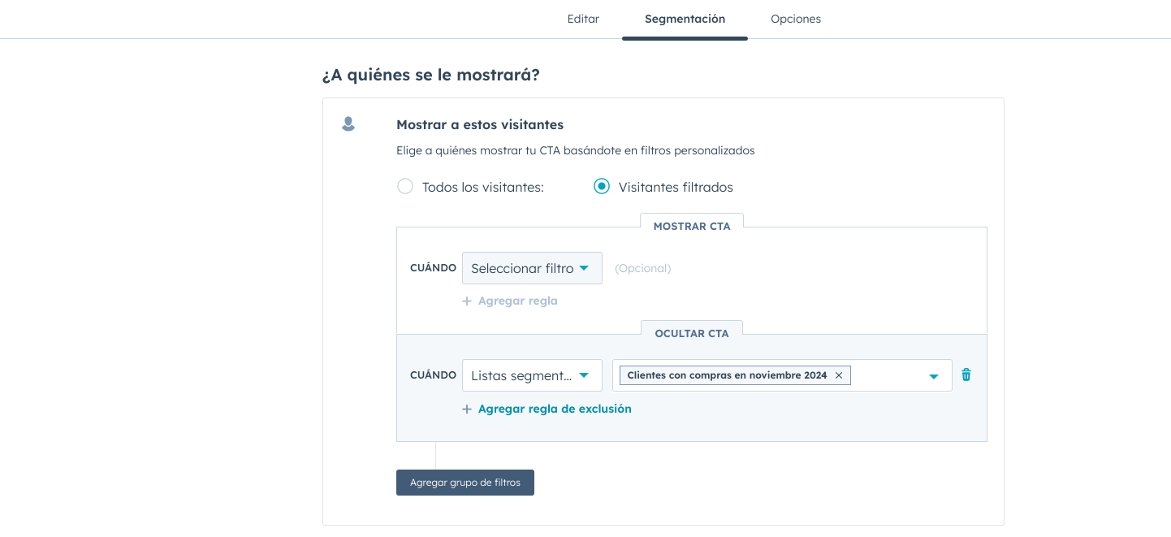The width and height of the screenshot is (1171, 537).
Task: Open the Opciones tab
Action: (796, 19)
